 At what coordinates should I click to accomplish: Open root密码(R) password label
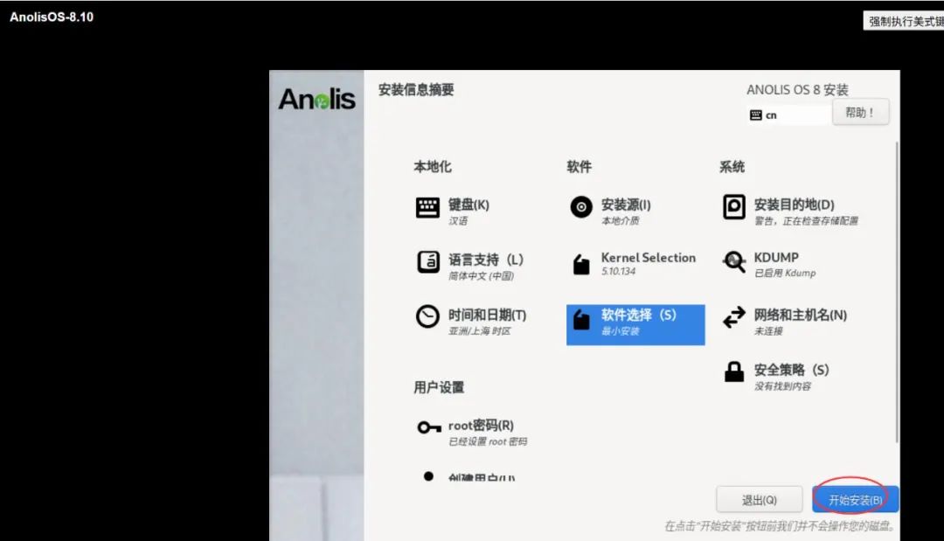click(481, 426)
